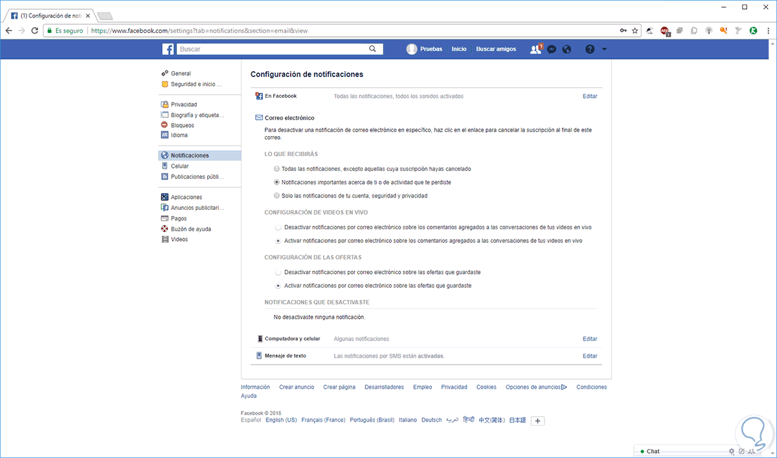Open Videos settings in sidebar
The width and height of the screenshot is (777, 458).
click(179, 239)
